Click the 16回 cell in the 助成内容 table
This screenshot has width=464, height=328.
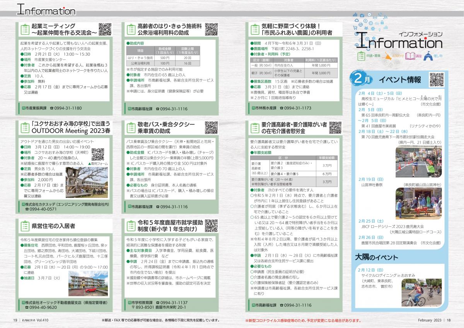(188, 63)
